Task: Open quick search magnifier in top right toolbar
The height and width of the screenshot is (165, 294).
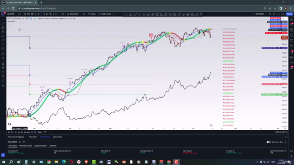Action: [x=270, y=14]
